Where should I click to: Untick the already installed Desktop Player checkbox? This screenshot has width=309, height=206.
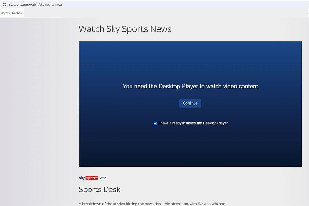coord(155,123)
